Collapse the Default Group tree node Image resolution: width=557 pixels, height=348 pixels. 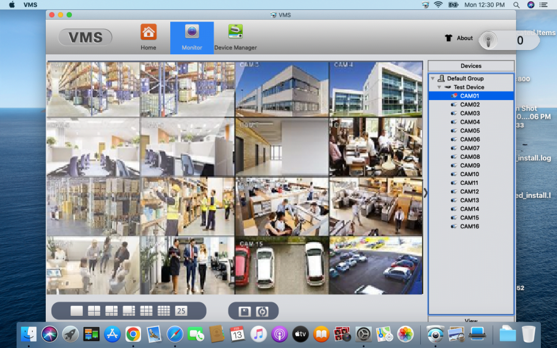coord(433,79)
